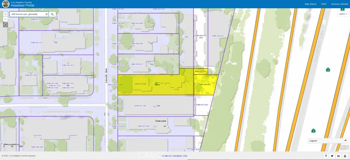Click the Los Angeles County seal logo

pyautogui.click(x=5, y=4)
